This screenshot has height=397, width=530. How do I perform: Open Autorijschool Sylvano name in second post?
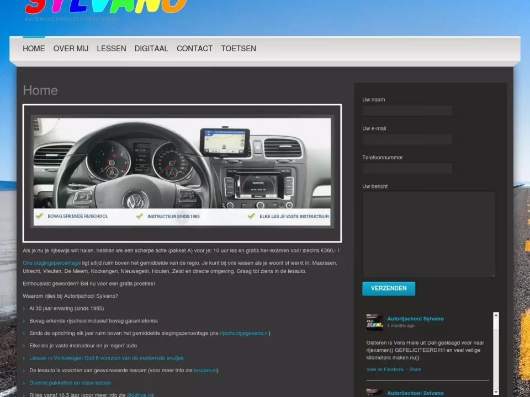tap(415, 393)
